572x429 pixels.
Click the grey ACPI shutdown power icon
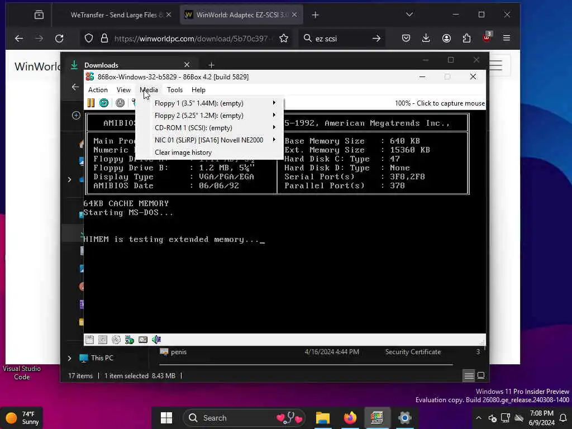pyautogui.click(x=120, y=103)
